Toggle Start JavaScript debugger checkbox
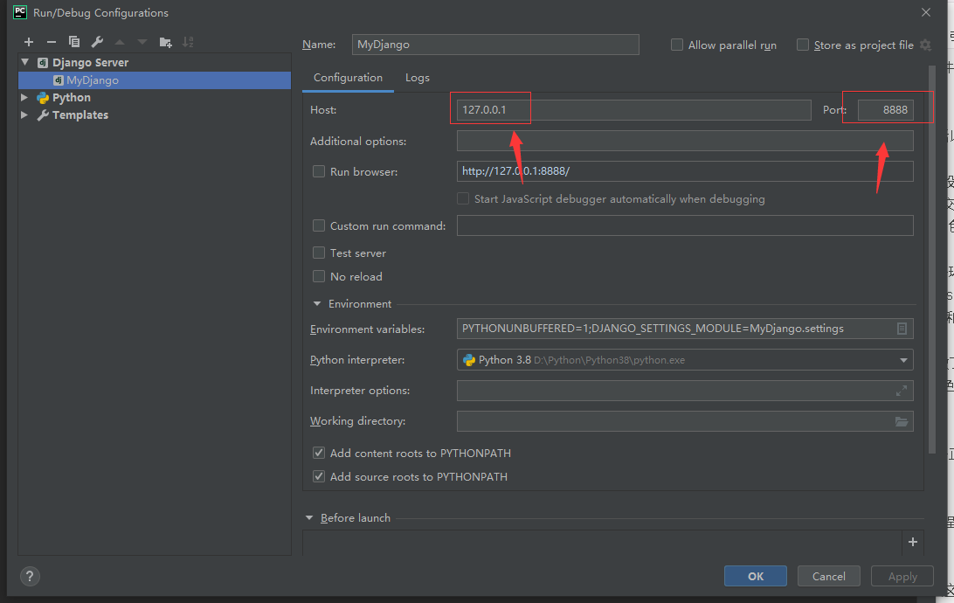This screenshot has height=603, width=954. 463,199
